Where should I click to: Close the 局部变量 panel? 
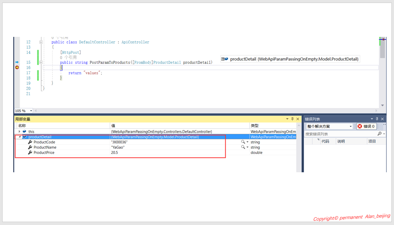click(298, 119)
